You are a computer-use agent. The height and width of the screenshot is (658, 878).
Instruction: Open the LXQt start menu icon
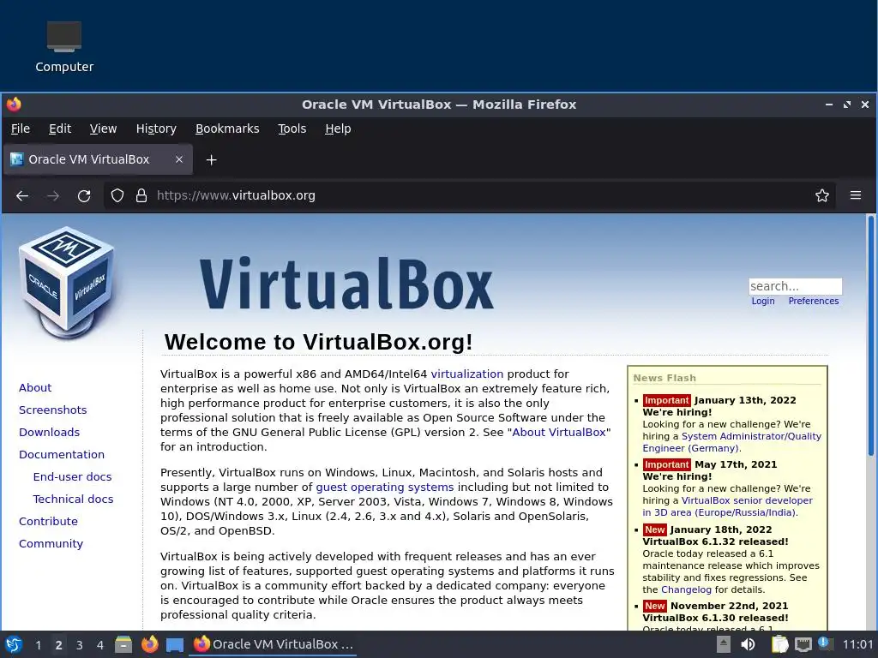pyautogui.click(x=14, y=644)
